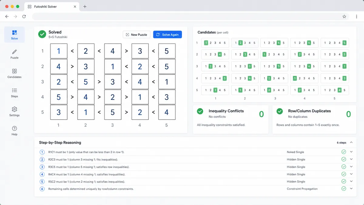Viewport: 364px width, 205px height.
Task: Toggle candidate 5 in candidates row 3 column 2
Action: pos(250,66)
